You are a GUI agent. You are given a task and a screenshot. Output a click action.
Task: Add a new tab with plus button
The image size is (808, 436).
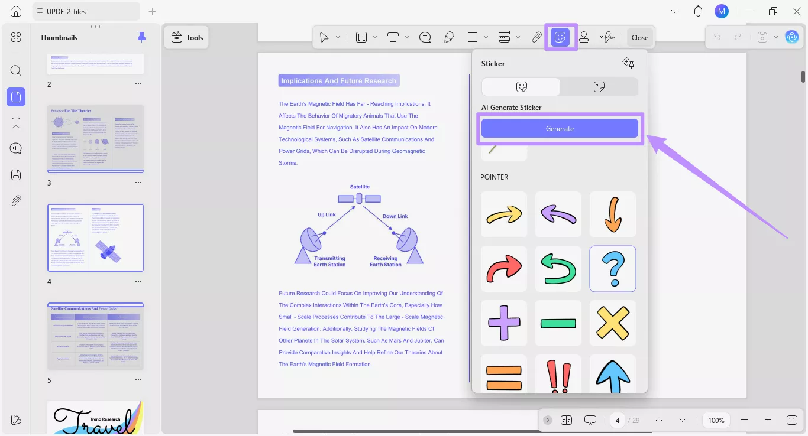pos(152,11)
